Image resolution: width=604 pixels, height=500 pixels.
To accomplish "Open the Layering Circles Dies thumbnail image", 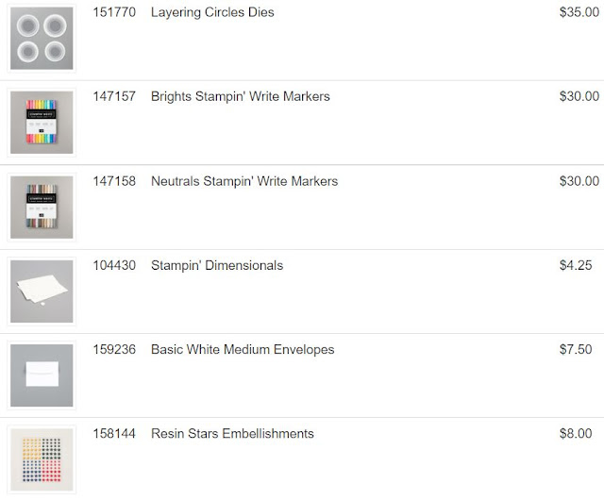I will 42,38.
